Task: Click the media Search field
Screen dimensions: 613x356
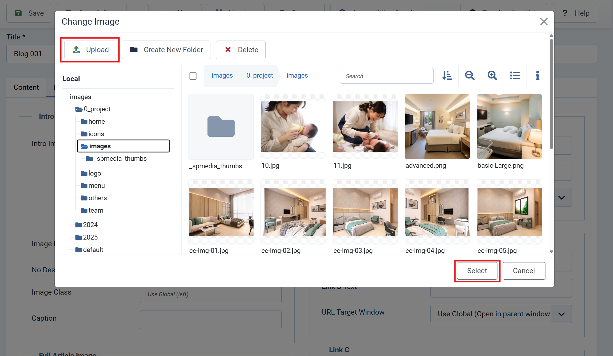Action: click(x=386, y=76)
